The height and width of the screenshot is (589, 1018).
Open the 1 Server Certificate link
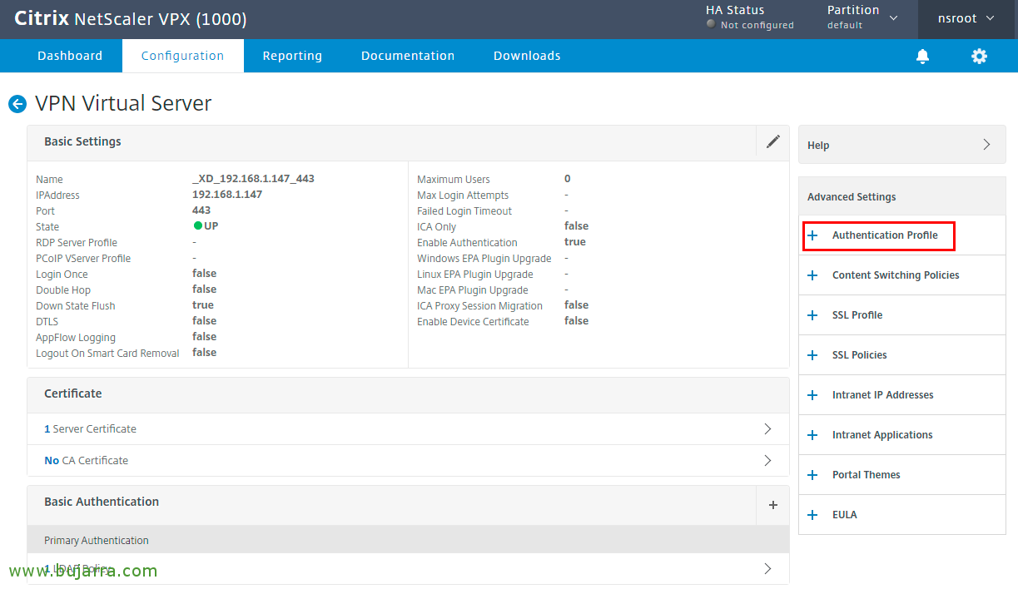(x=90, y=429)
